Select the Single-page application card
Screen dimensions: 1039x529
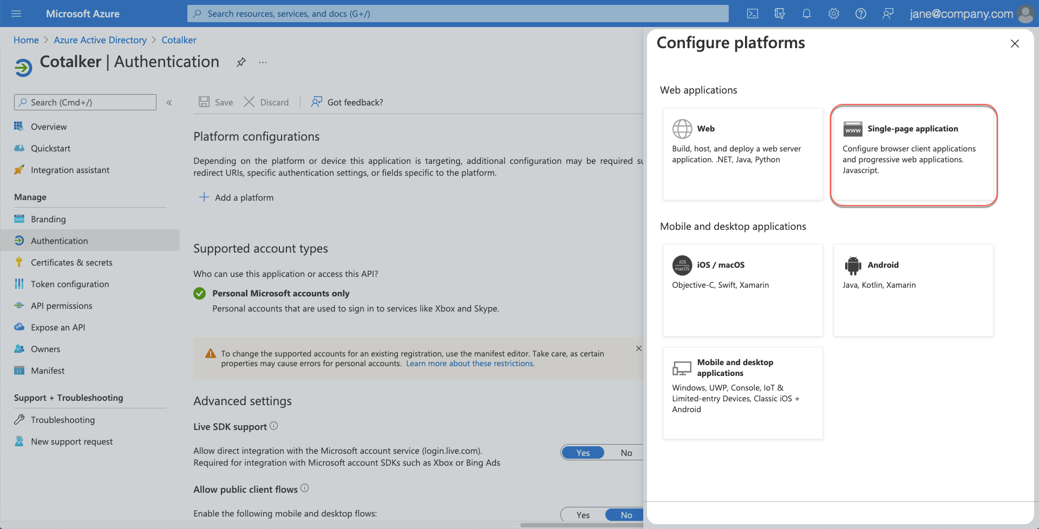click(x=913, y=154)
